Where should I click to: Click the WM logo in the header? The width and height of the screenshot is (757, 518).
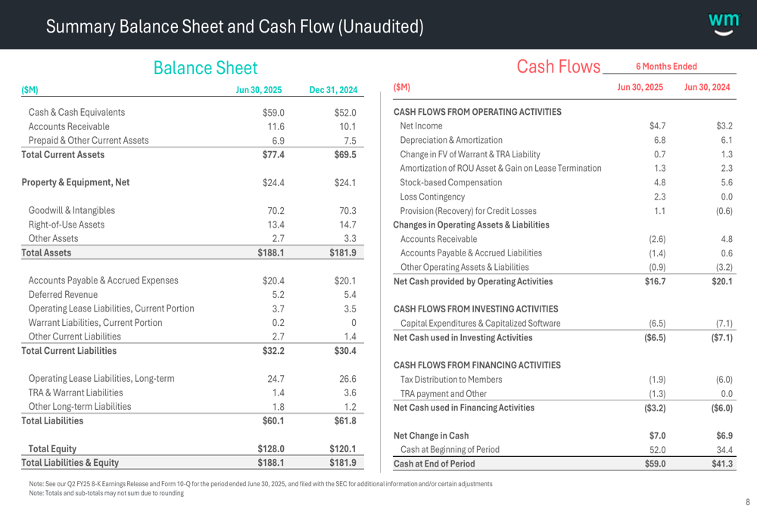point(724,23)
